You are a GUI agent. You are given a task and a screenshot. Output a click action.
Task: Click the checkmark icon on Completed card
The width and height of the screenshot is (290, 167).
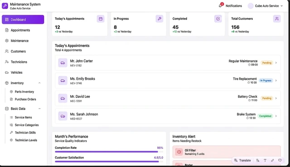pyautogui.click(x=218, y=19)
